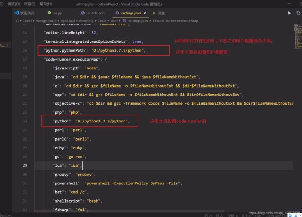Click the minimap on the right edge
Viewport: 302px width, 217px height.
pos(297,36)
